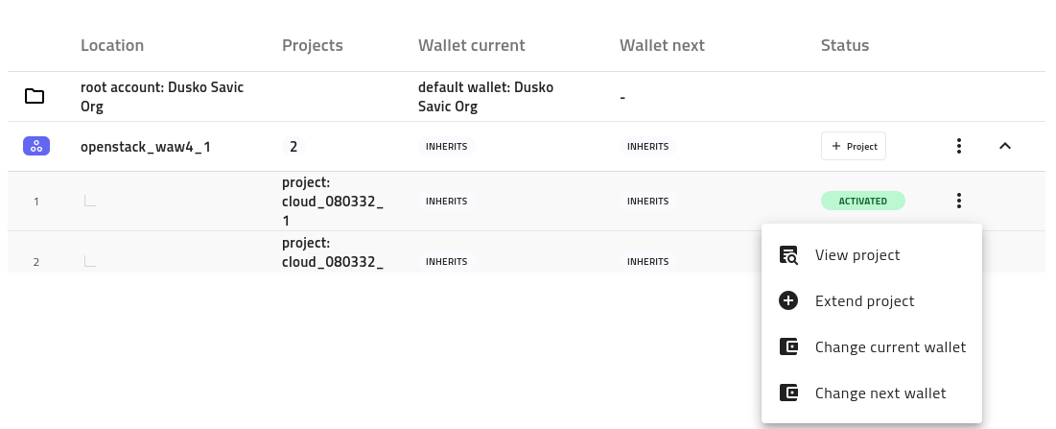Click the Status column header
Image resolution: width=1056 pixels, height=429 pixels.
[844, 45]
